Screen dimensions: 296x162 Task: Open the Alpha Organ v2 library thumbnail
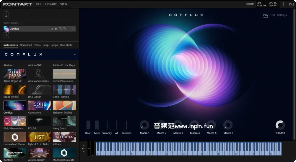[15, 74]
